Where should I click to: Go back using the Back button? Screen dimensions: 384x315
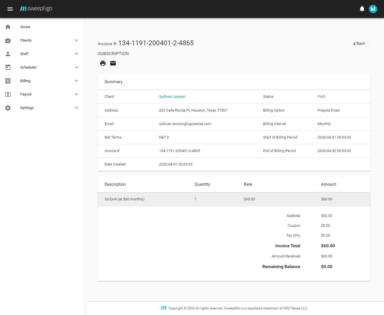pos(359,44)
